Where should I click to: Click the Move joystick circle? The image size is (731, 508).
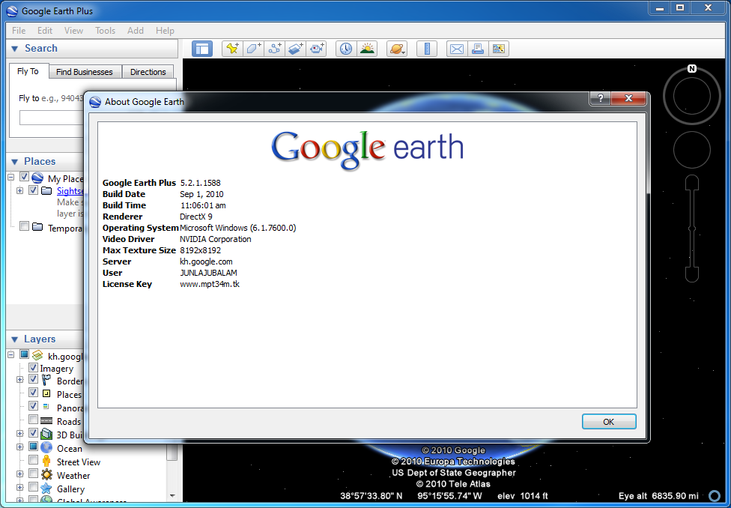tap(692, 150)
